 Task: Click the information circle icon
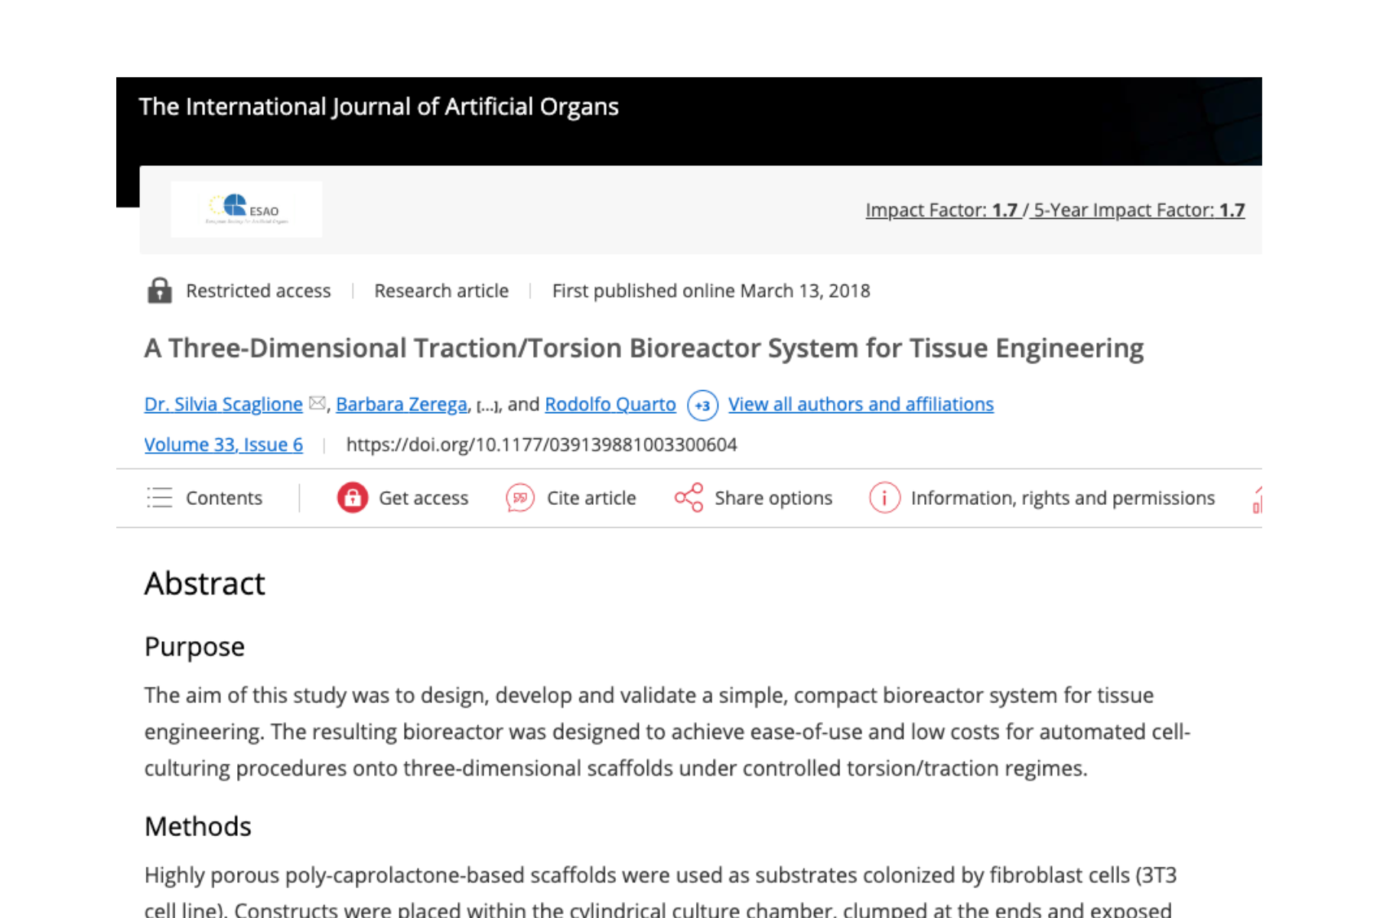pos(884,498)
